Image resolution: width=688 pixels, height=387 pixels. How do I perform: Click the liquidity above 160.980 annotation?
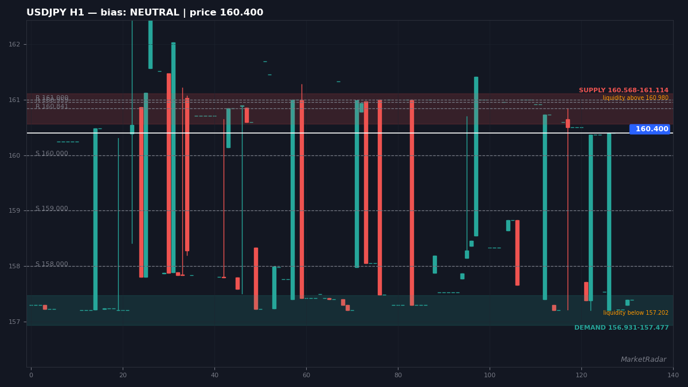635,98
